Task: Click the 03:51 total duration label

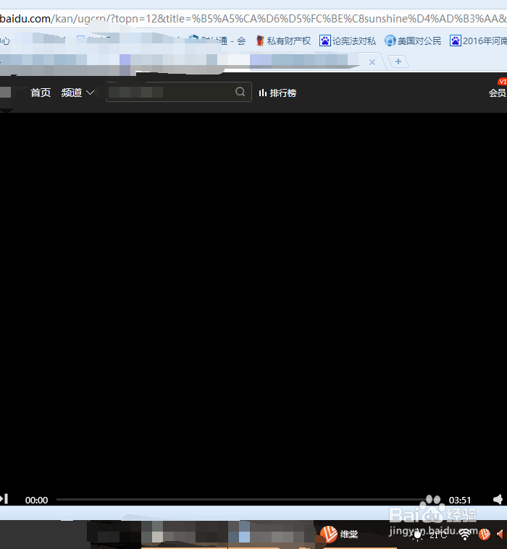Action: [460, 500]
